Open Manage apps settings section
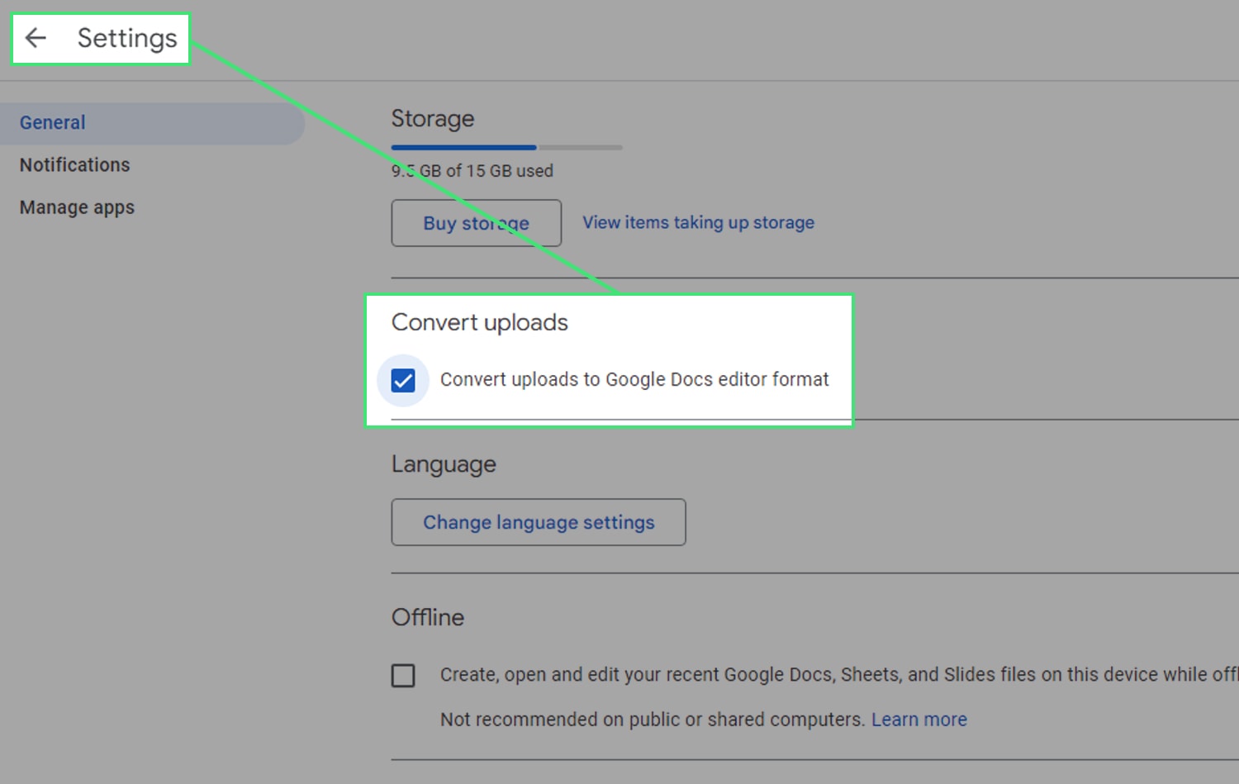Image resolution: width=1239 pixels, height=784 pixels. click(77, 207)
